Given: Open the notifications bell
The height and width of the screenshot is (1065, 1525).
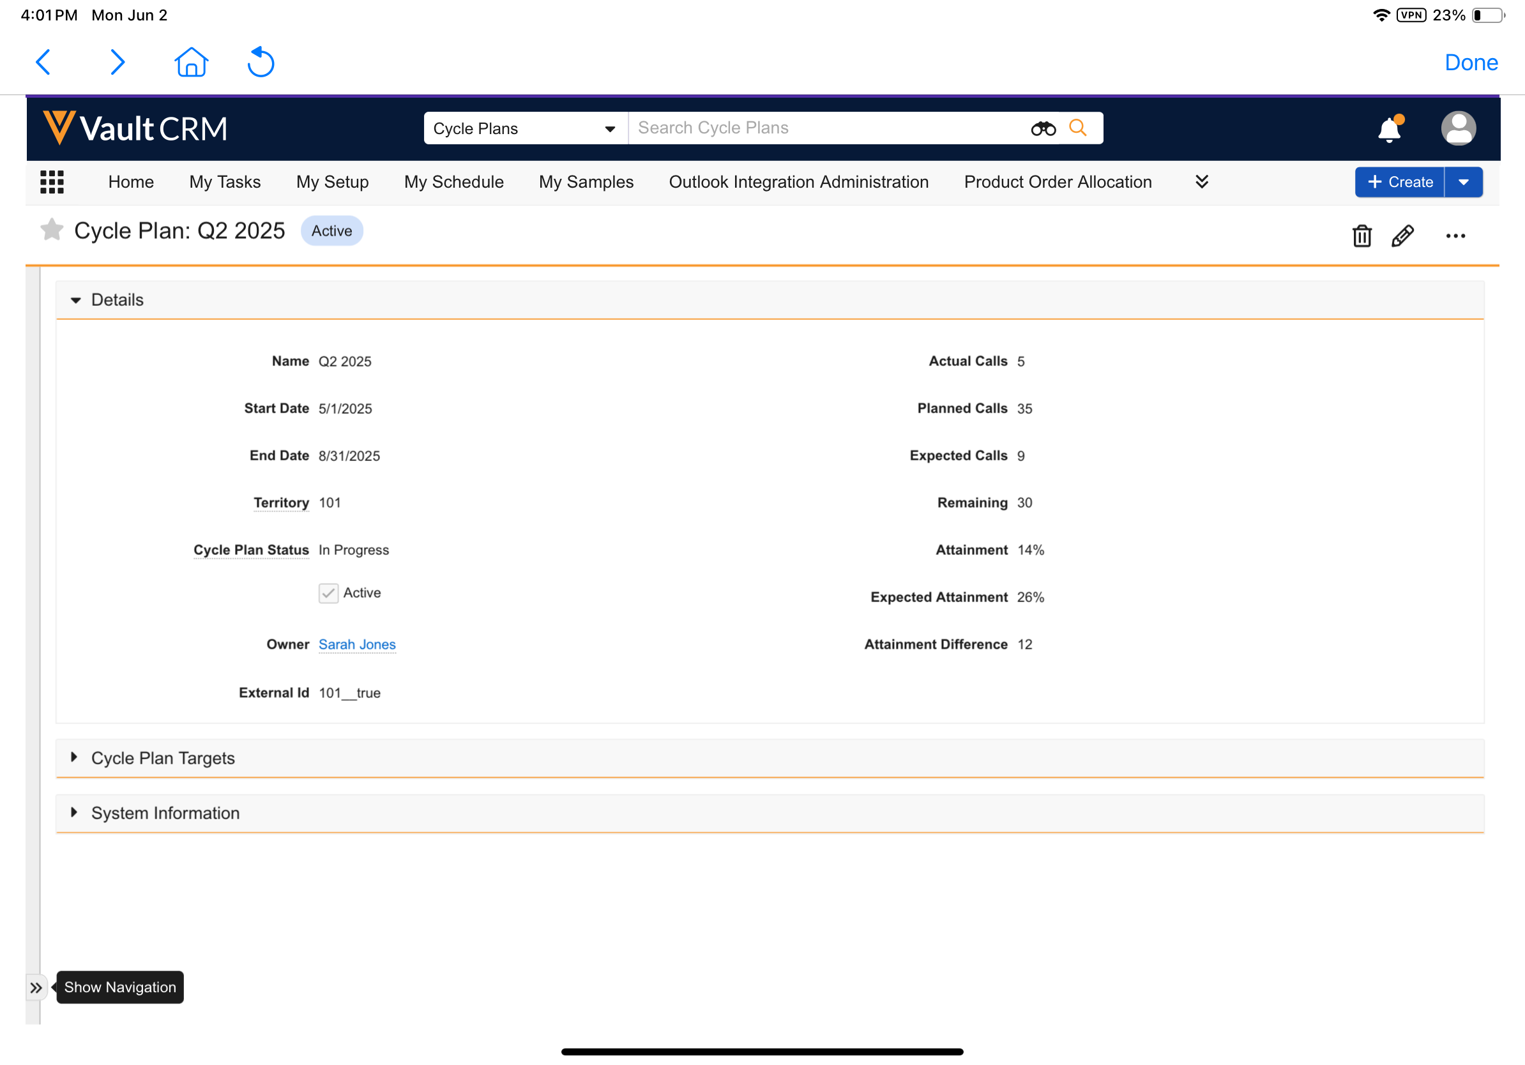Looking at the screenshot, I should tap(1389, 129).
